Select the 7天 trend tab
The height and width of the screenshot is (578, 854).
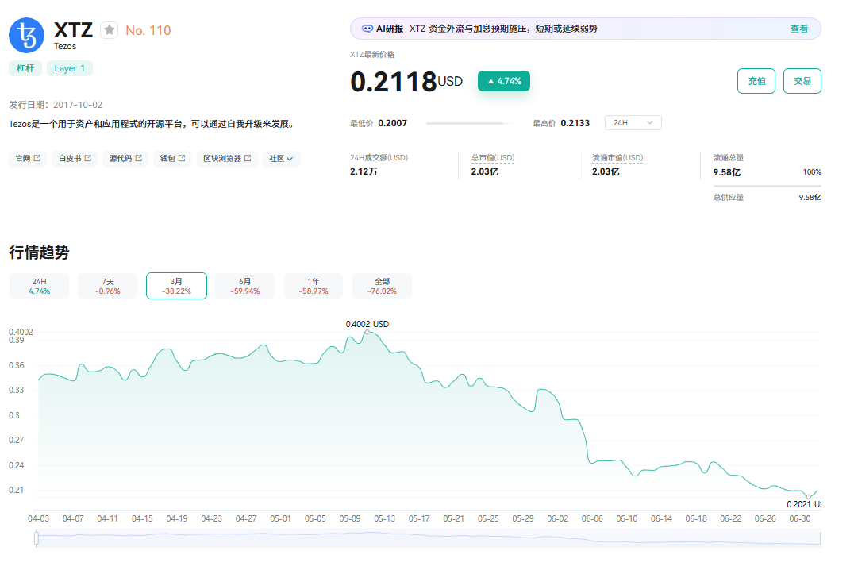click(x=108, y=286)
